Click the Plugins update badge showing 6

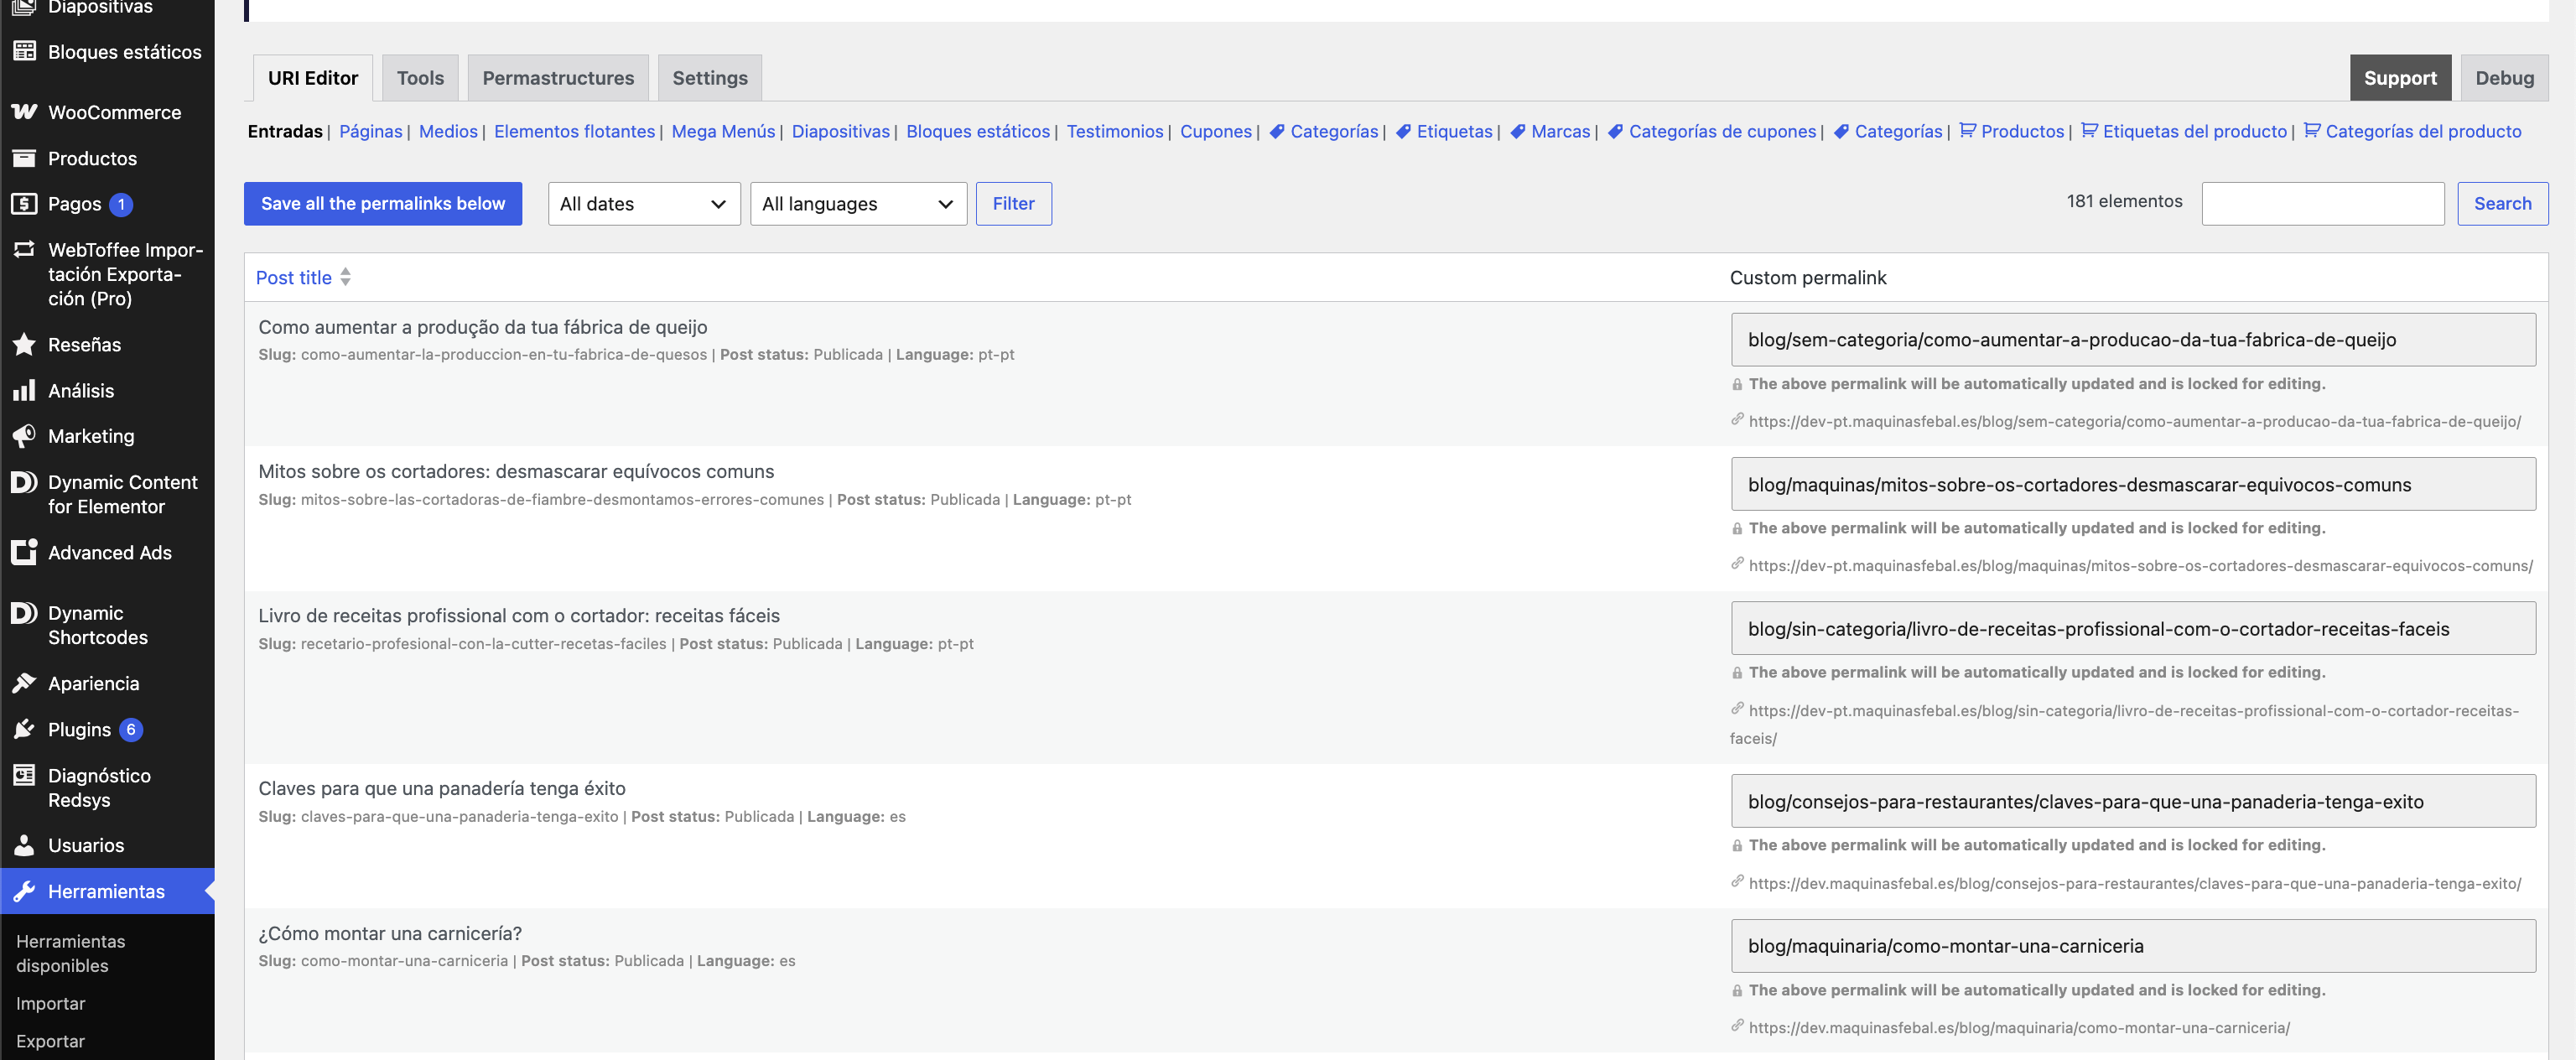(x=131, y=730)
